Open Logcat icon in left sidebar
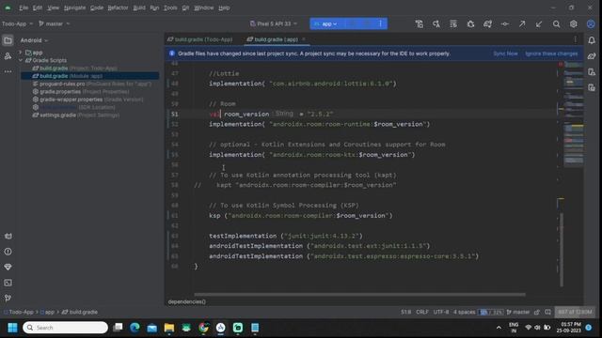 pos(8,236)
